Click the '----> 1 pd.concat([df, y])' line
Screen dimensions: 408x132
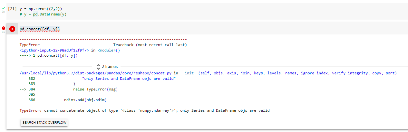(49, 56)
